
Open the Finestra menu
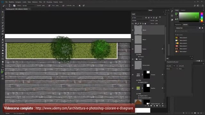[56, 2]
